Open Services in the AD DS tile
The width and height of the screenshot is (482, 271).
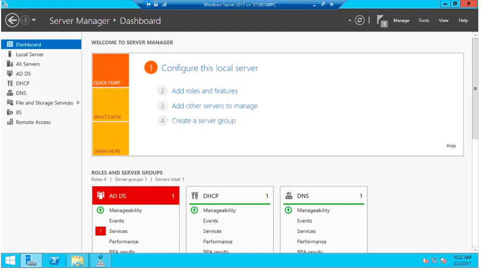click(119, 231)
